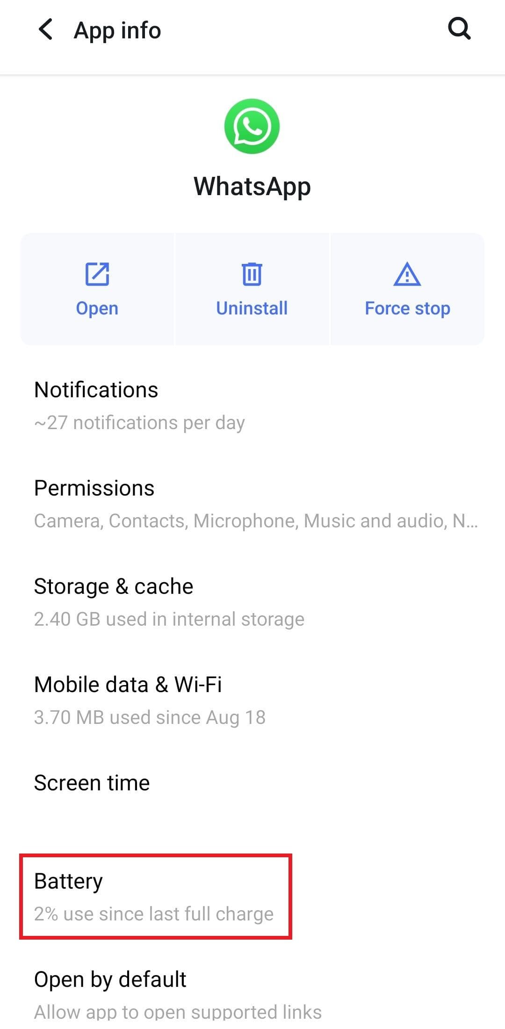Click the Open launch icon
Screen dimensions: 505x1029
(97, 274)
